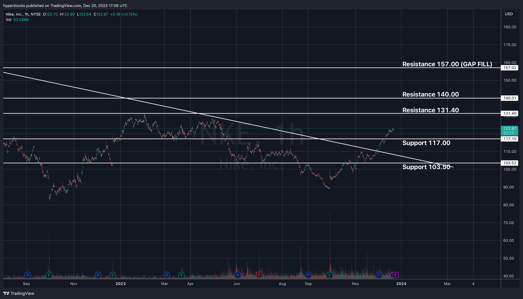Click the dividend marker near March 2023

point(167,275)
